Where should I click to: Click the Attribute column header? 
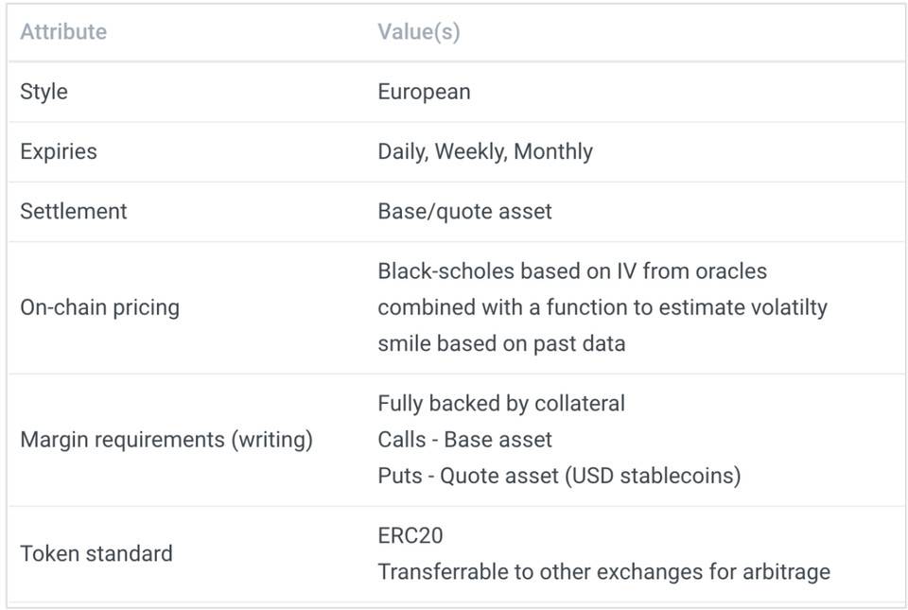[63, 32]
